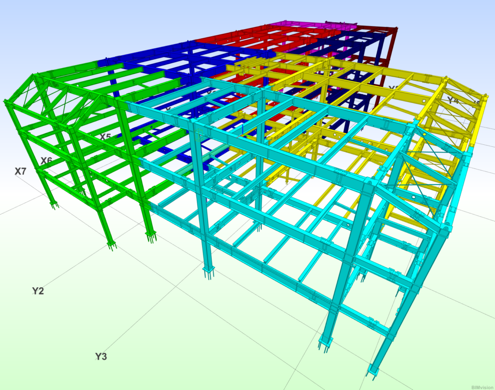Select the X6 grid axis label
This screenshot has width=495, height=390.
(46, 160)
